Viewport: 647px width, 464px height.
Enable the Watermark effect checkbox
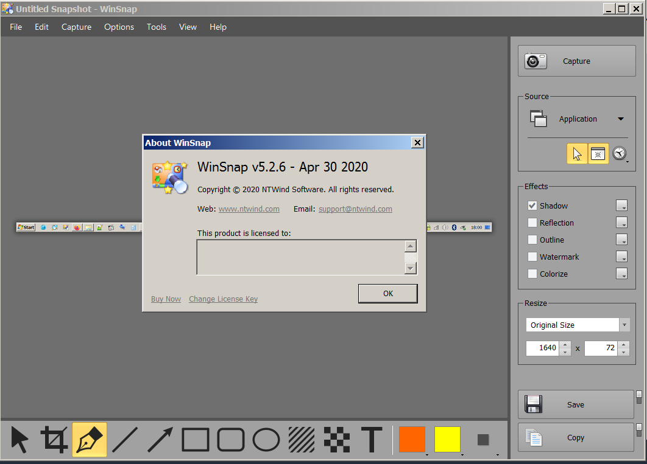pos(532,257)
